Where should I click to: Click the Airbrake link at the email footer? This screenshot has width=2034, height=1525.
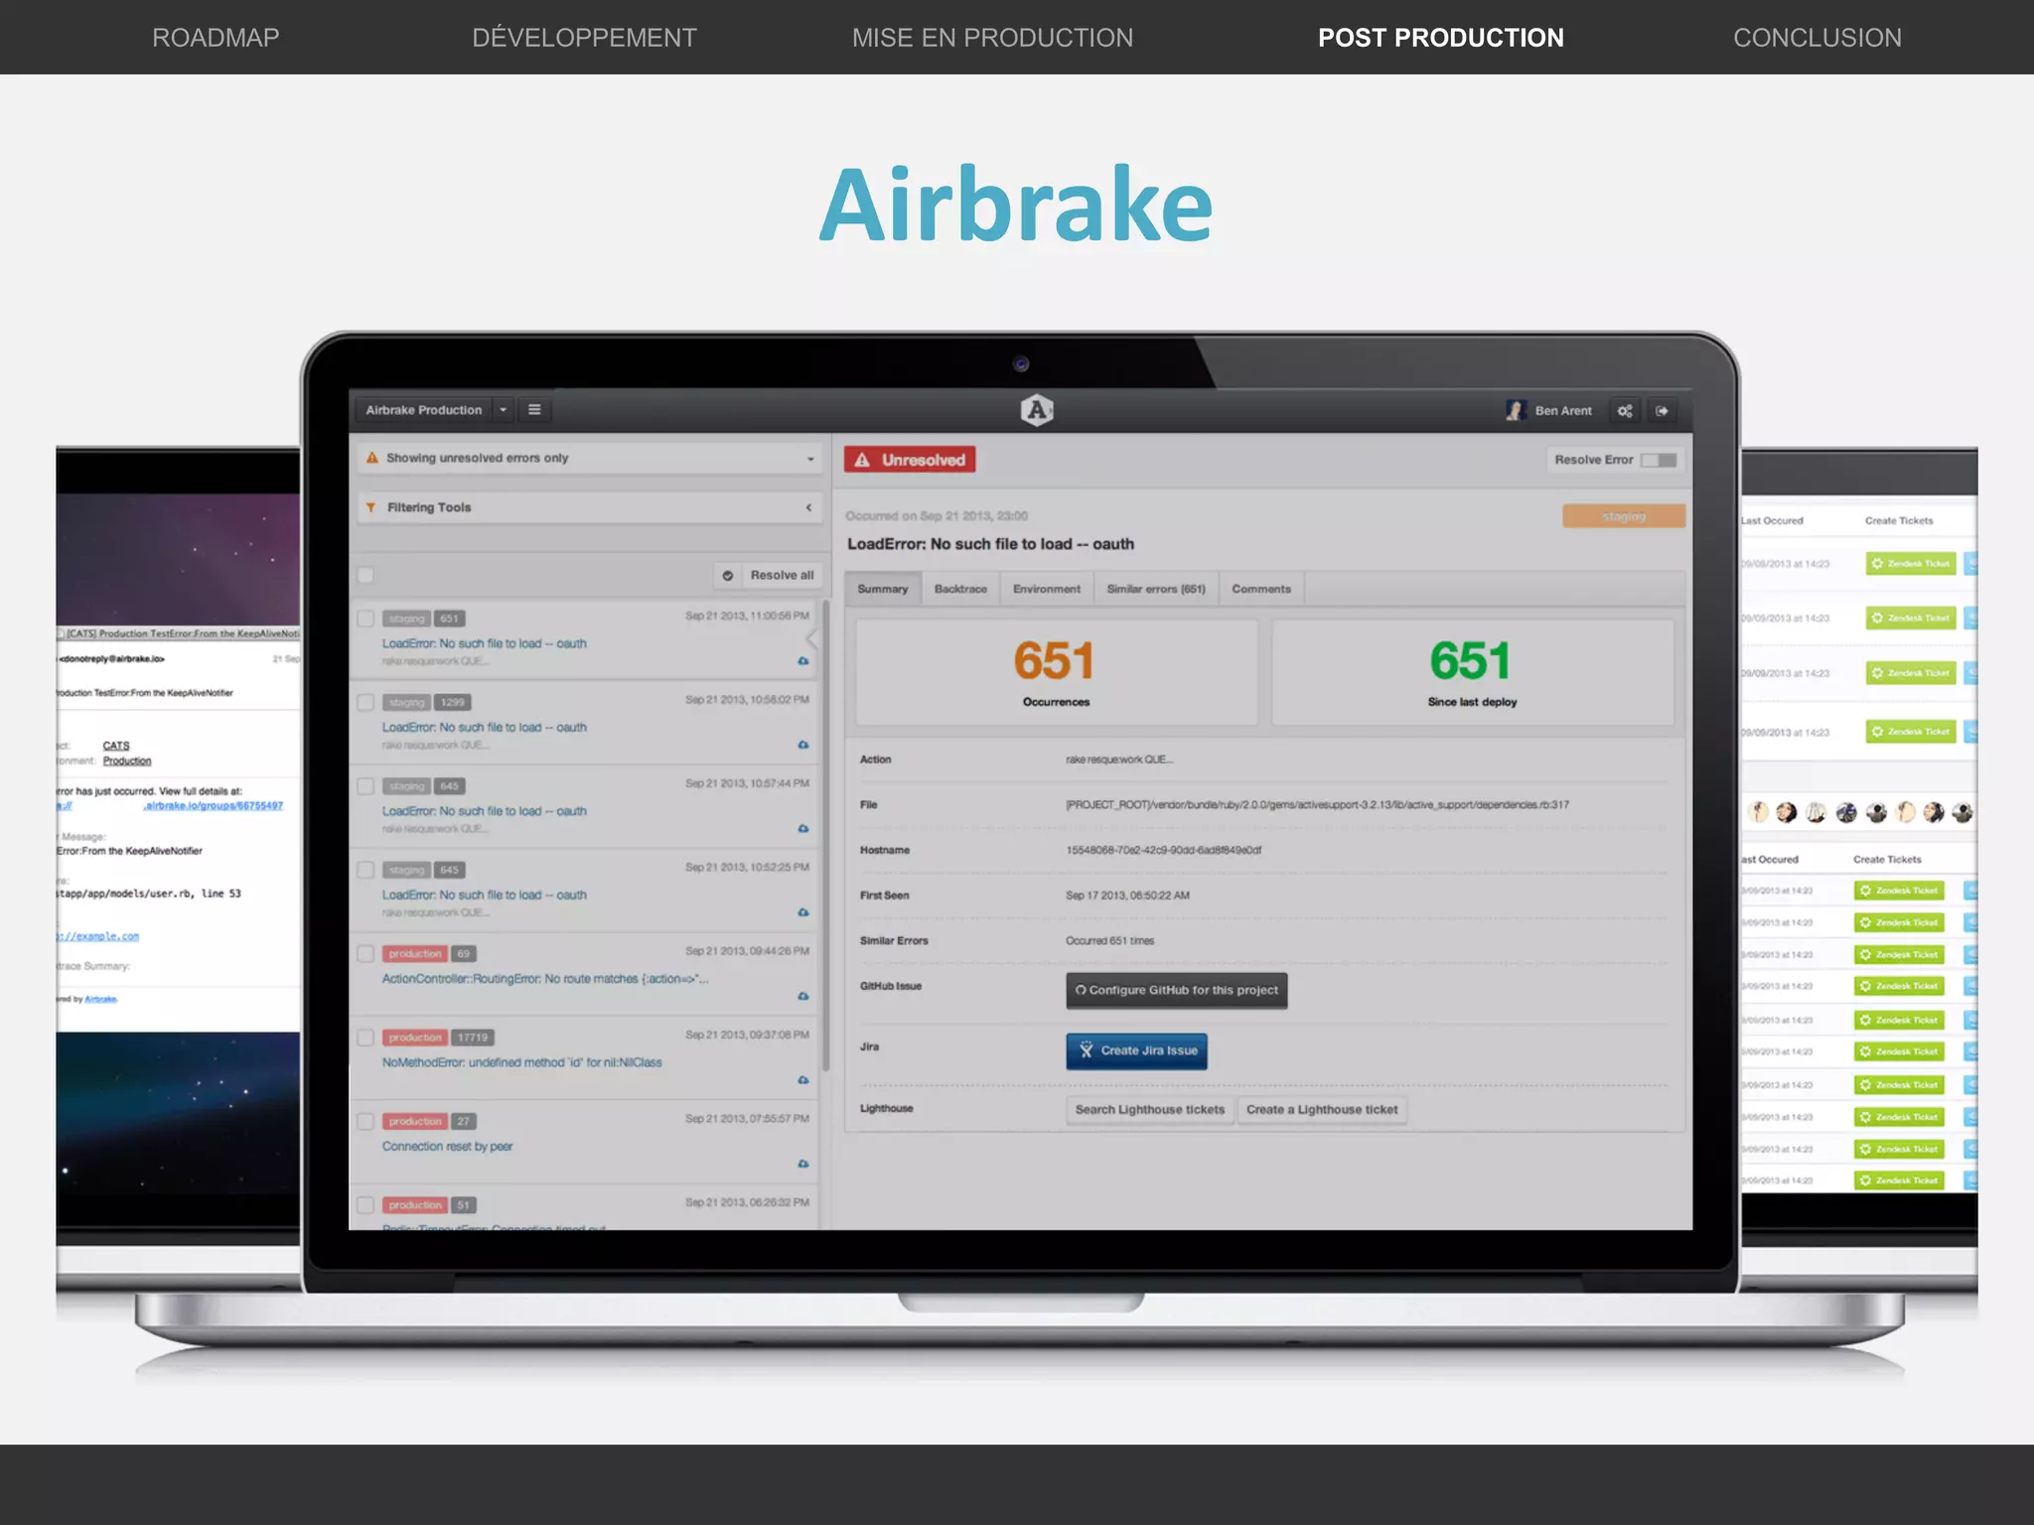pos(100,1000)
